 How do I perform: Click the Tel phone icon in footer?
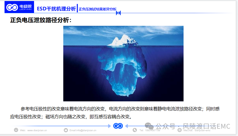pos(135,130)
